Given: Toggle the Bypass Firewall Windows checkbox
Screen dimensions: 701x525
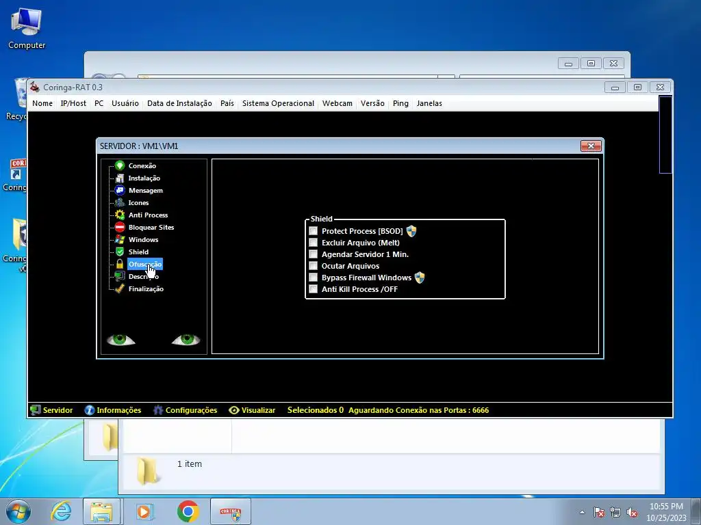Looking at the screenshot, I should [314, 278].
